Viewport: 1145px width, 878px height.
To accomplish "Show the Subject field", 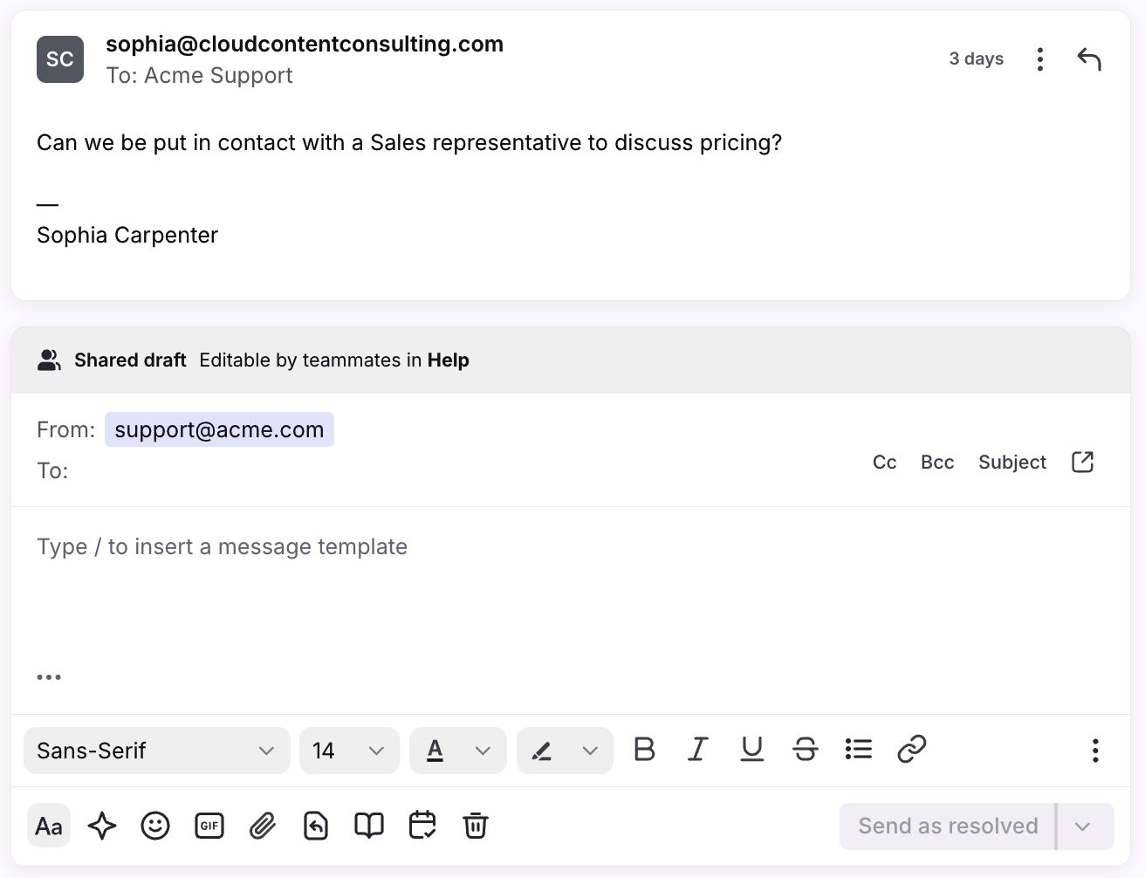I will point(1012,463).
